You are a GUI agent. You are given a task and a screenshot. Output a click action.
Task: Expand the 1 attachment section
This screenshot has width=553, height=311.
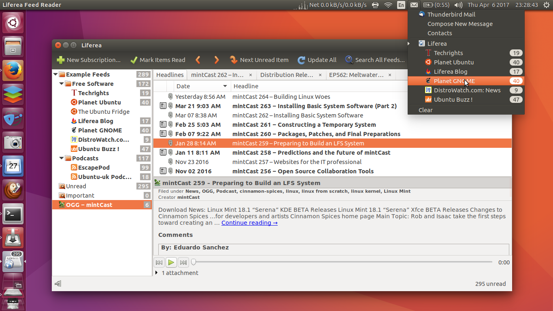pyautogui.click(x=157, y=273)
